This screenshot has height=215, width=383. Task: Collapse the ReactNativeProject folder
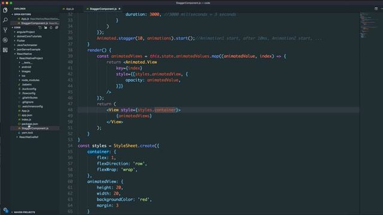31,59
